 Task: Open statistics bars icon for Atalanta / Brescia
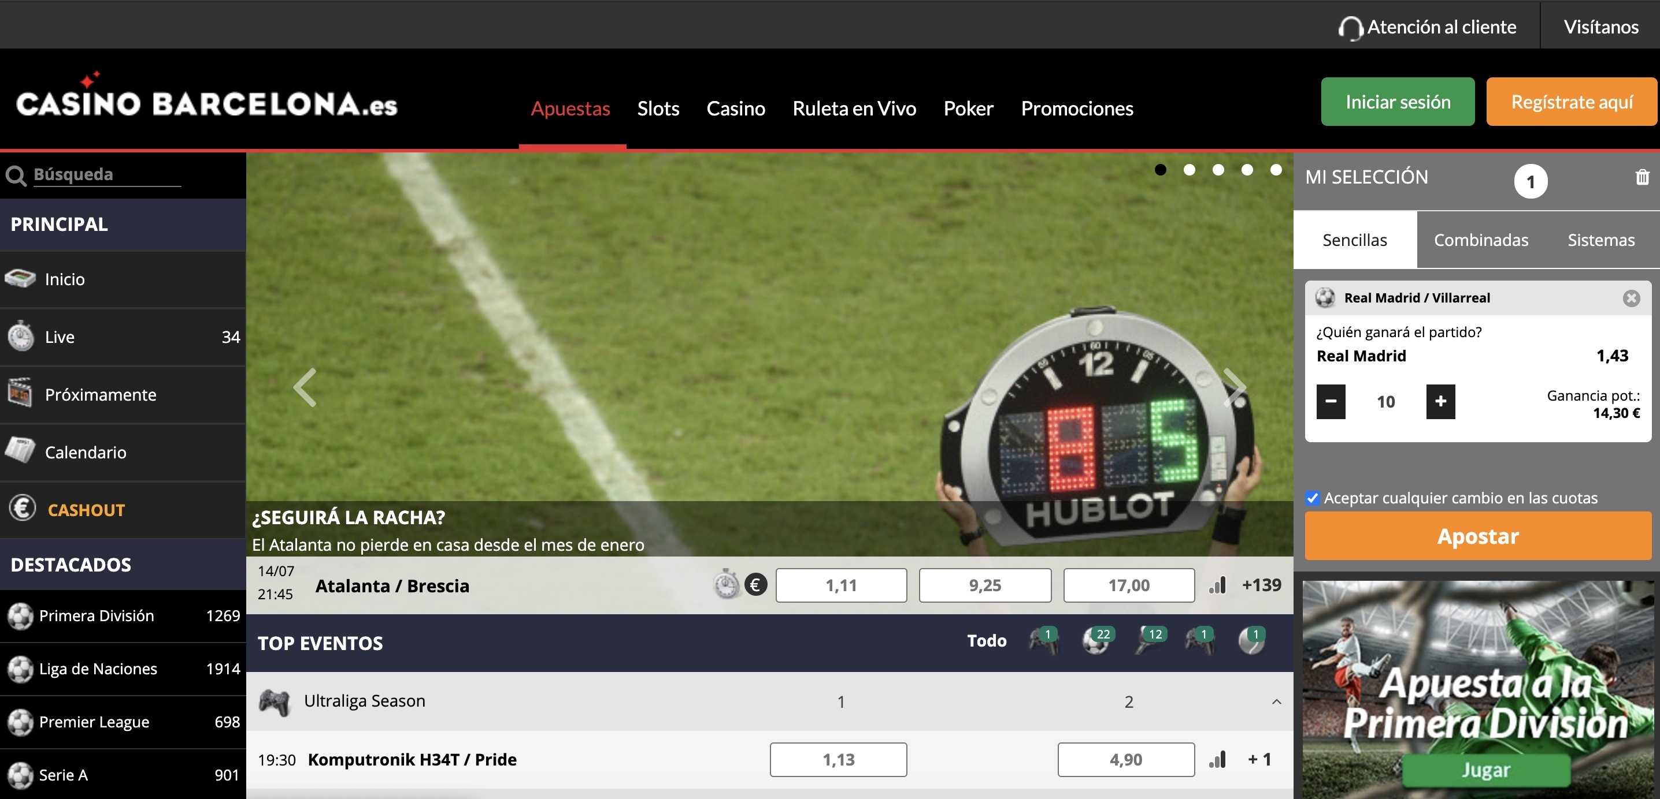click(x=1217, y=585)
